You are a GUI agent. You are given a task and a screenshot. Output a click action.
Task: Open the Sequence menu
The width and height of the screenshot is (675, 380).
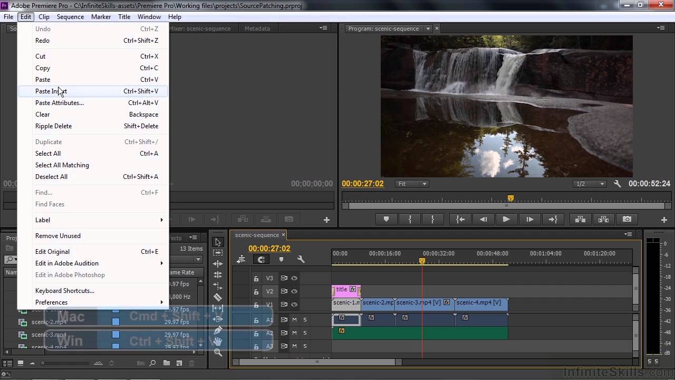click(70, 17)
